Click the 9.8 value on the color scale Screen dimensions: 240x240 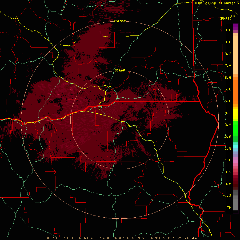228,30
